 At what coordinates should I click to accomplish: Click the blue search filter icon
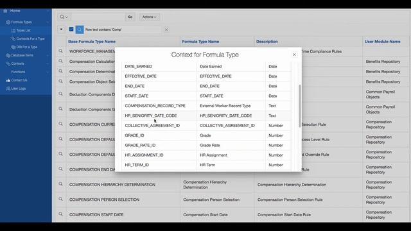(80, 30)
